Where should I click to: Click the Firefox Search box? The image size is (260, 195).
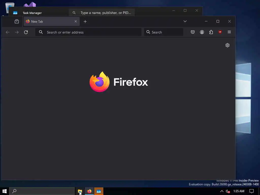pos(164,32)
